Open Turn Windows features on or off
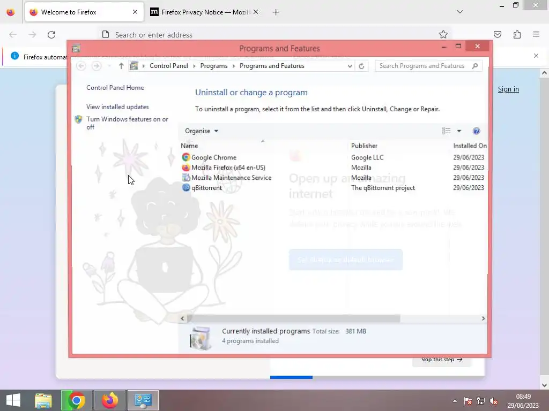 127,123
